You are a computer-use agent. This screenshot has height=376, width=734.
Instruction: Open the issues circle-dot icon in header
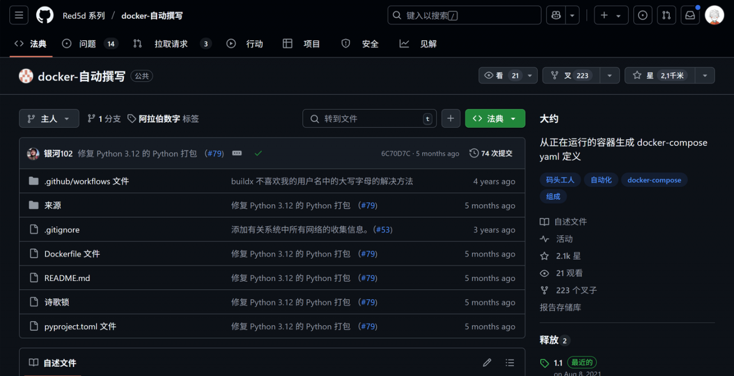(642, 15)
